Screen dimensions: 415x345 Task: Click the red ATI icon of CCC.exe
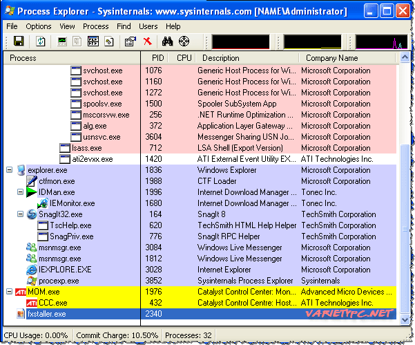pyautogui.click(x=32, y=303)
